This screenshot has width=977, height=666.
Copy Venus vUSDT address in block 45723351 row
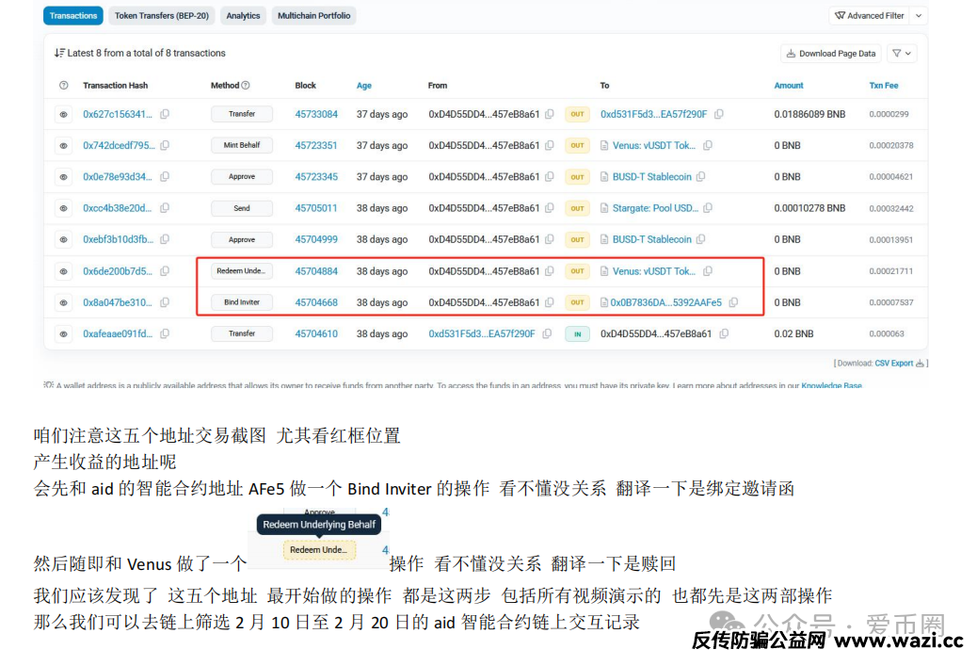pos(707,145)
